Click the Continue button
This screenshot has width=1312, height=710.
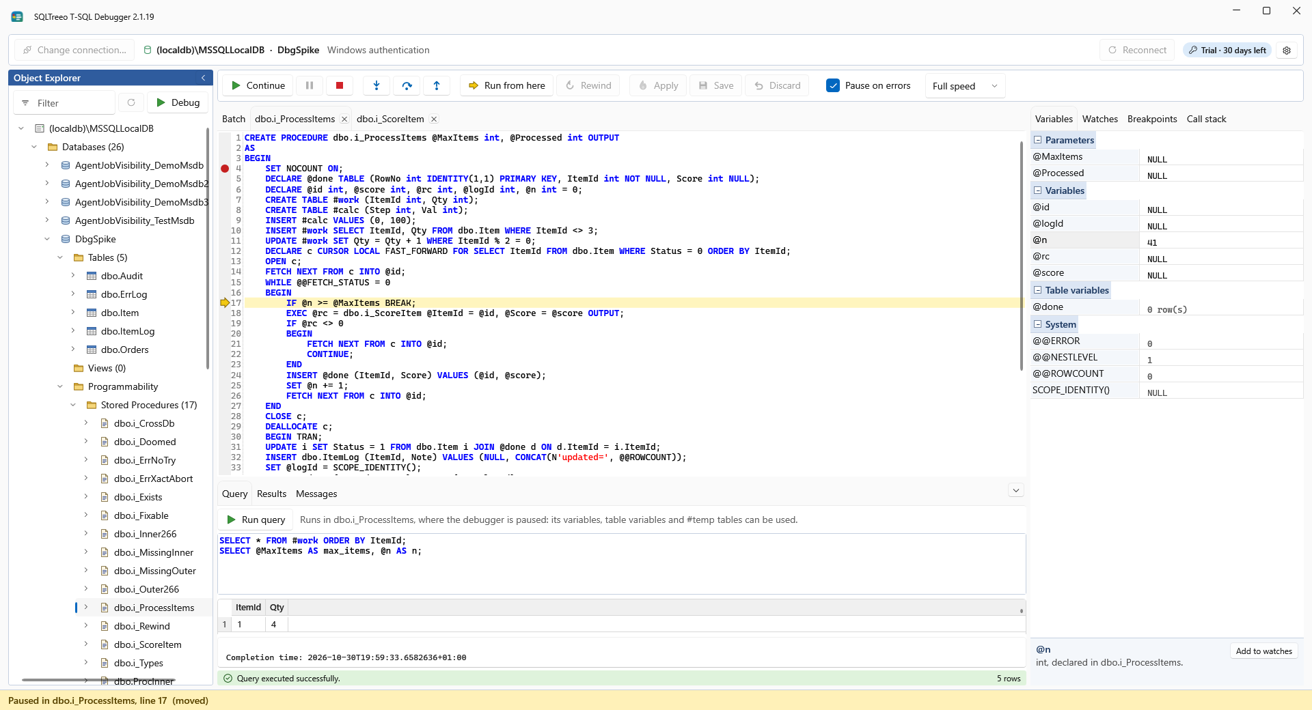(x=258, y=85)
